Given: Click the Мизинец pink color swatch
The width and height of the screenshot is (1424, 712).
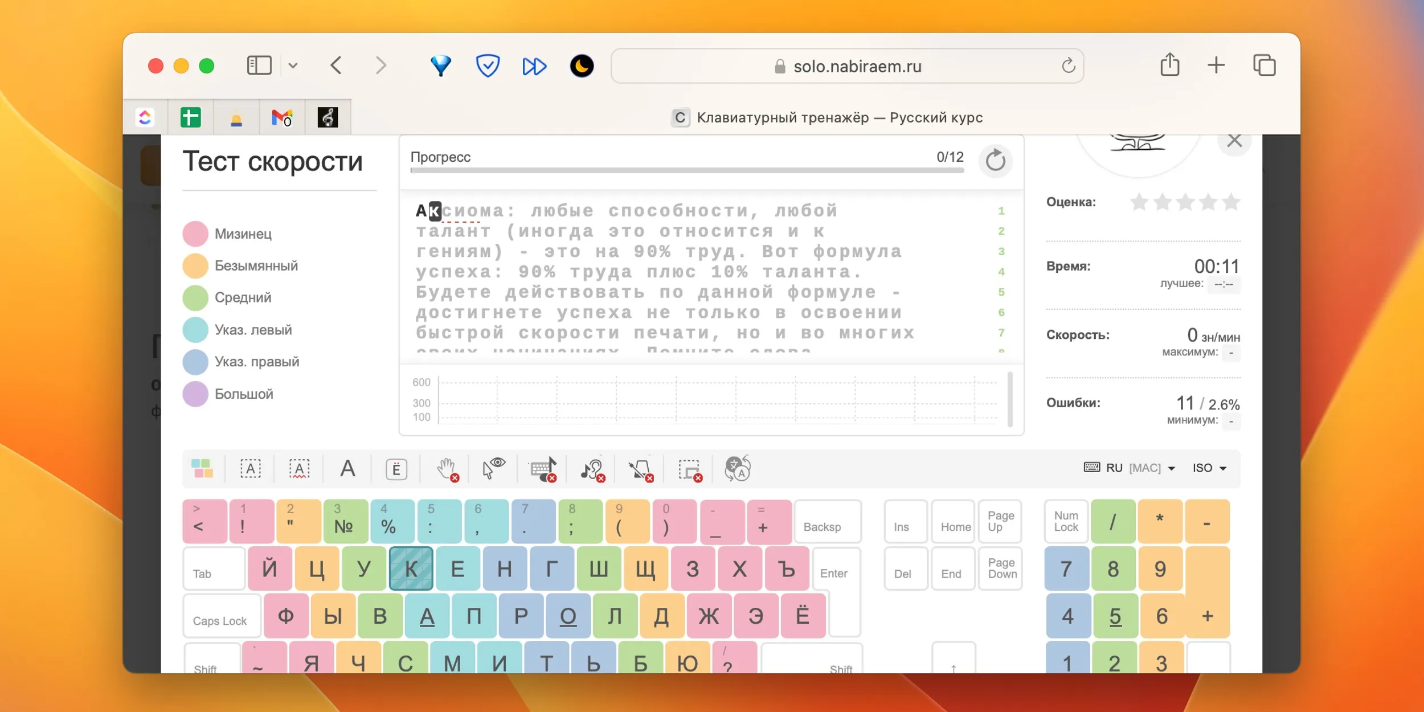Looking at the screenshot, I should pos(195,234).
